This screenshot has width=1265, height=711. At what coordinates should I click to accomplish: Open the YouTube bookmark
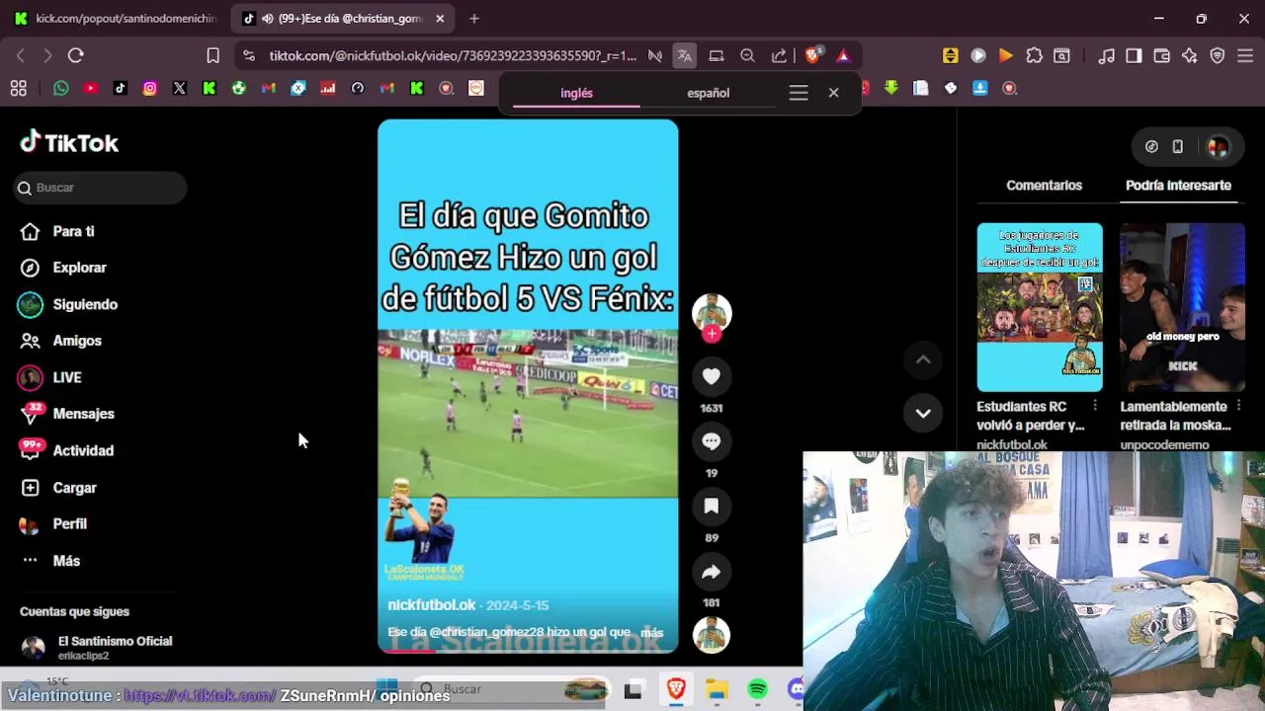(x=91, y=88)
